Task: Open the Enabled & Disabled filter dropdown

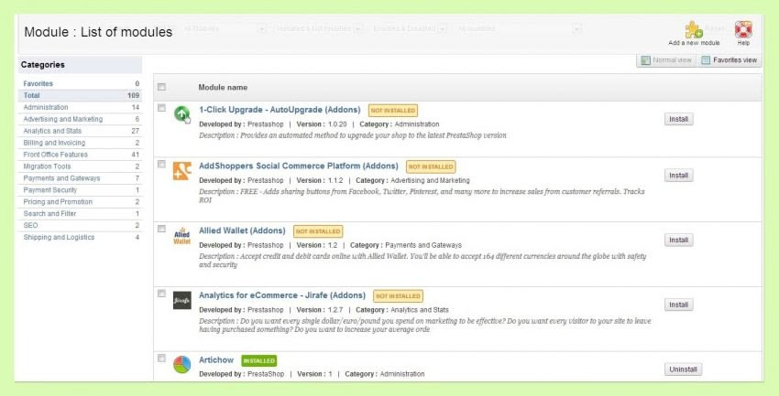Action: tap(410, 28)
